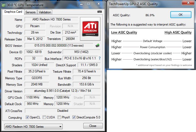Click the DirectX Support field 11.1 / SM5.0

pyautogui.click(x=89, y=65)
